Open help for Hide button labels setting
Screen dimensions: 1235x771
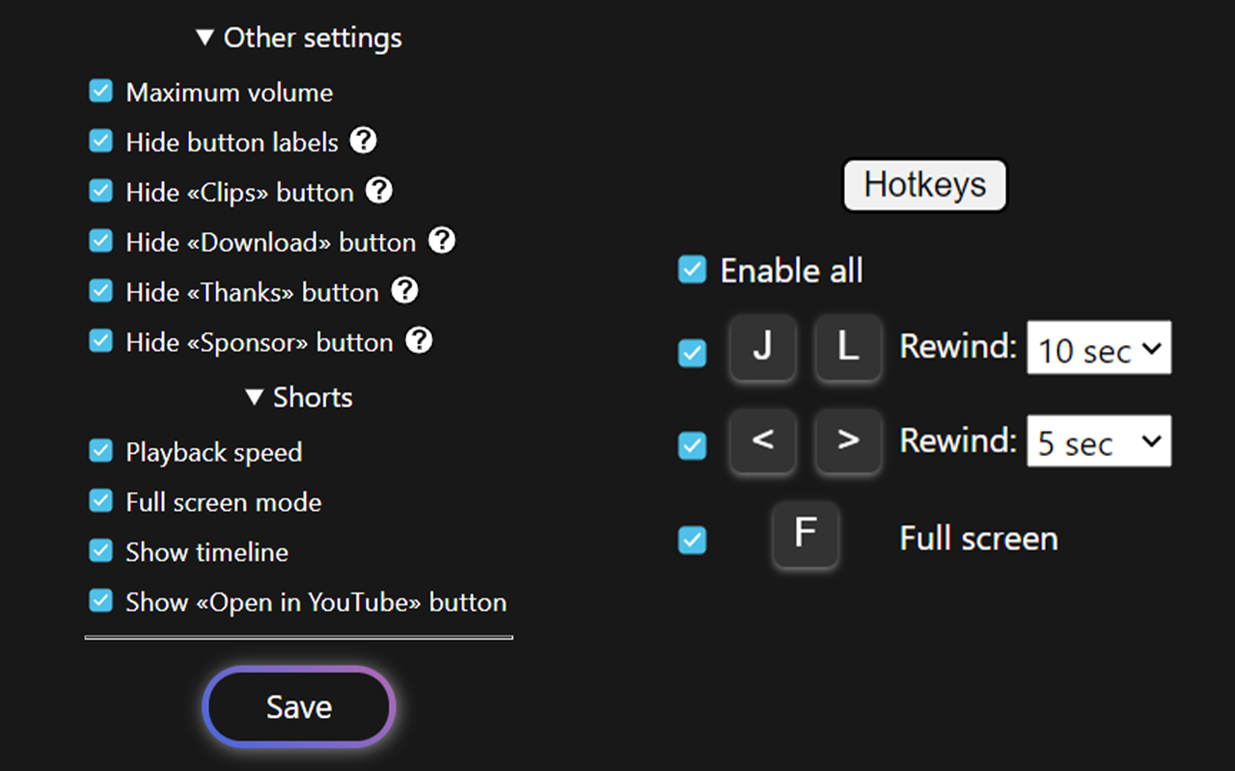(363, 141)
